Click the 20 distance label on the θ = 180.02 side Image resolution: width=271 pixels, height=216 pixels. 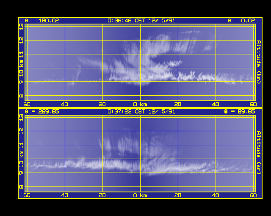pos(102,104)
